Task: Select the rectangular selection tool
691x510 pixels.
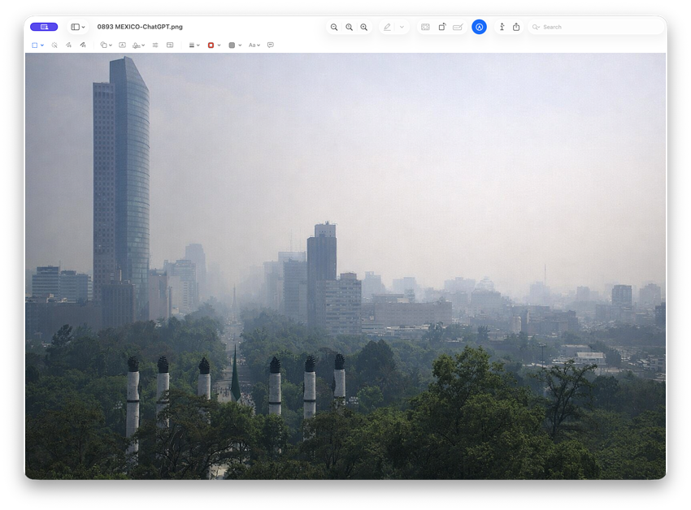Action: 35,45
